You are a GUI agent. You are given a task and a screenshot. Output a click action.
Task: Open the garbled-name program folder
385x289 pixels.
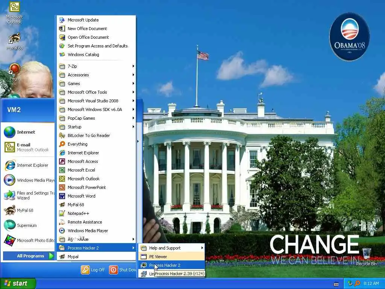97,239
